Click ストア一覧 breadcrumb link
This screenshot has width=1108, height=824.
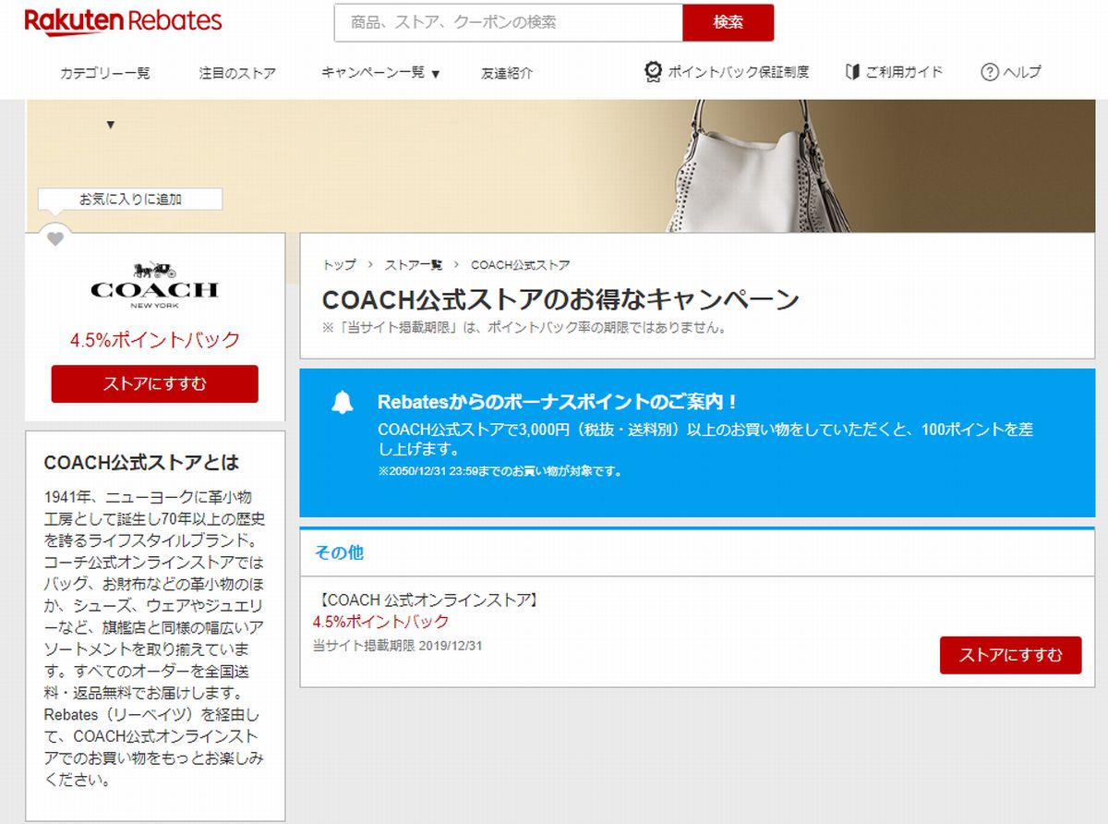coord(414,265)
